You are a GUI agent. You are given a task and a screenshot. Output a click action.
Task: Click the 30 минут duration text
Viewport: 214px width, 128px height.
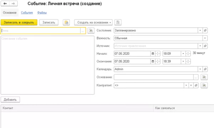point(199,53)
